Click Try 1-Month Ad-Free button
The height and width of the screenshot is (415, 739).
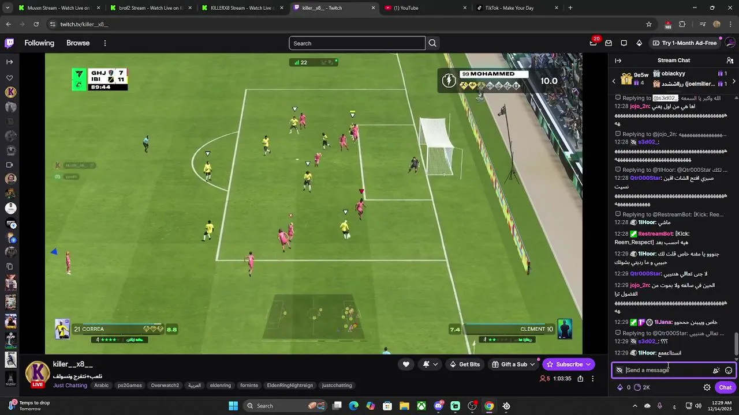685,43
